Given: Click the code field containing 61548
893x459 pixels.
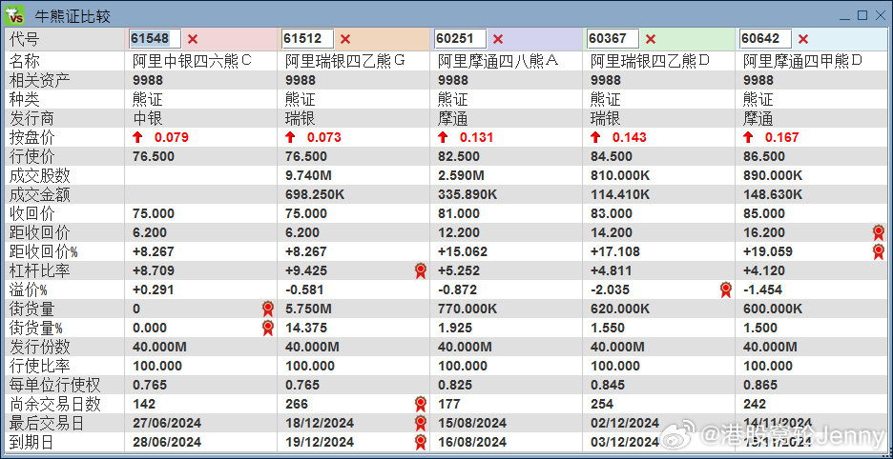Looking at the screenshot, I should (x=155, y=39).
